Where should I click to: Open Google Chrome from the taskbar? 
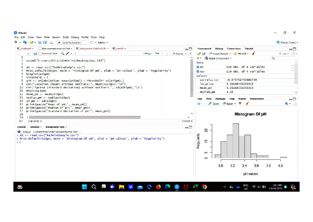[x=205, y=187]
